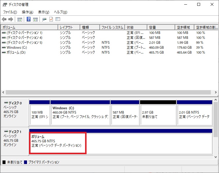Viewport: 219px width, 173px height.
Task: Open Help via blue question mark icon
Action: pos(29,19)
